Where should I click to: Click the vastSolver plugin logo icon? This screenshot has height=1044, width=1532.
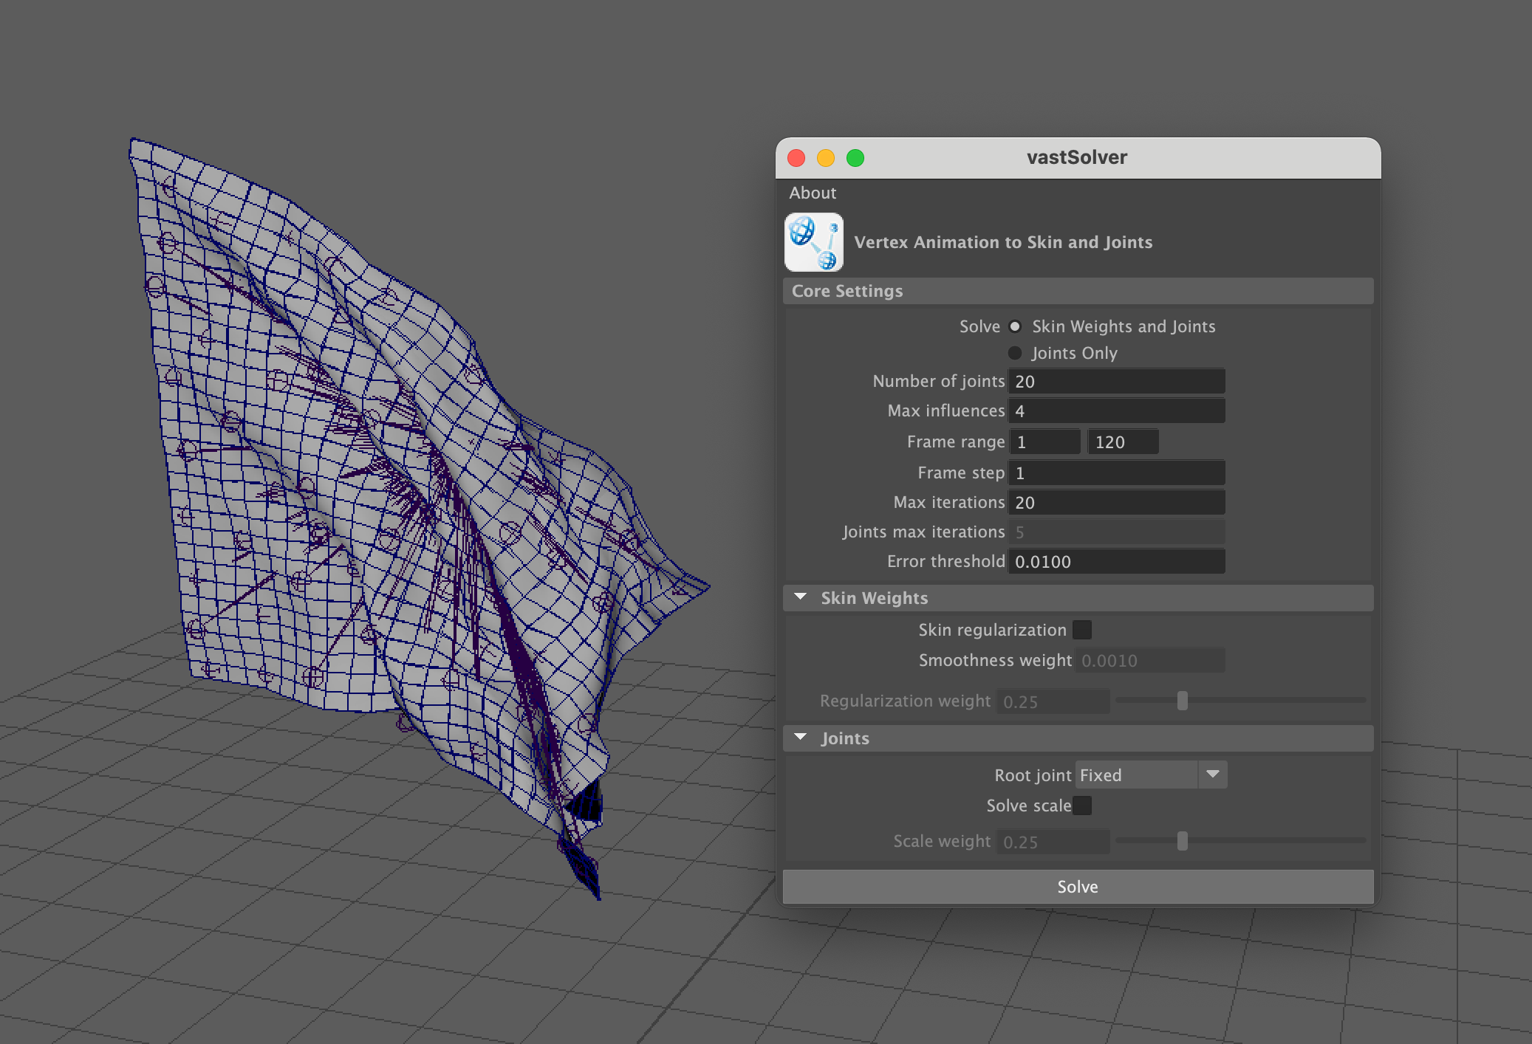813,242
